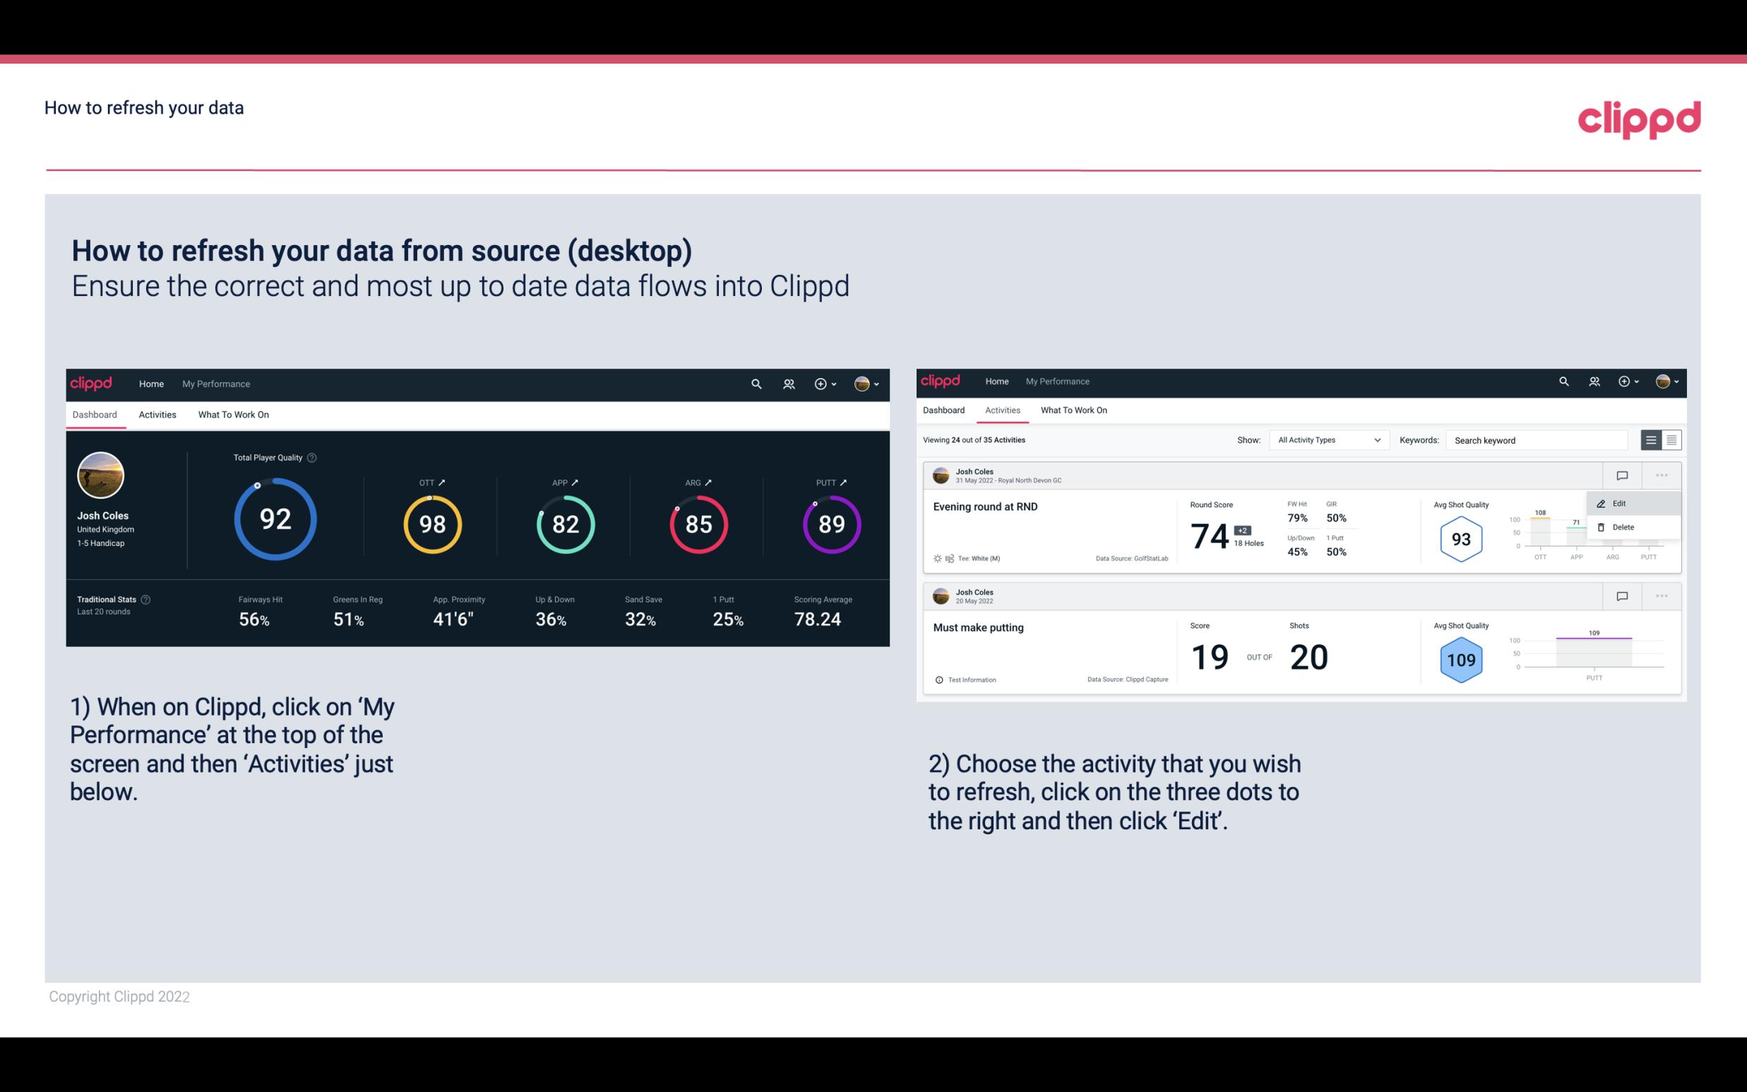Click the search icon in navigation bar
The width and height of the screenshot is (1747, 1092).
(x=756, y=384)
